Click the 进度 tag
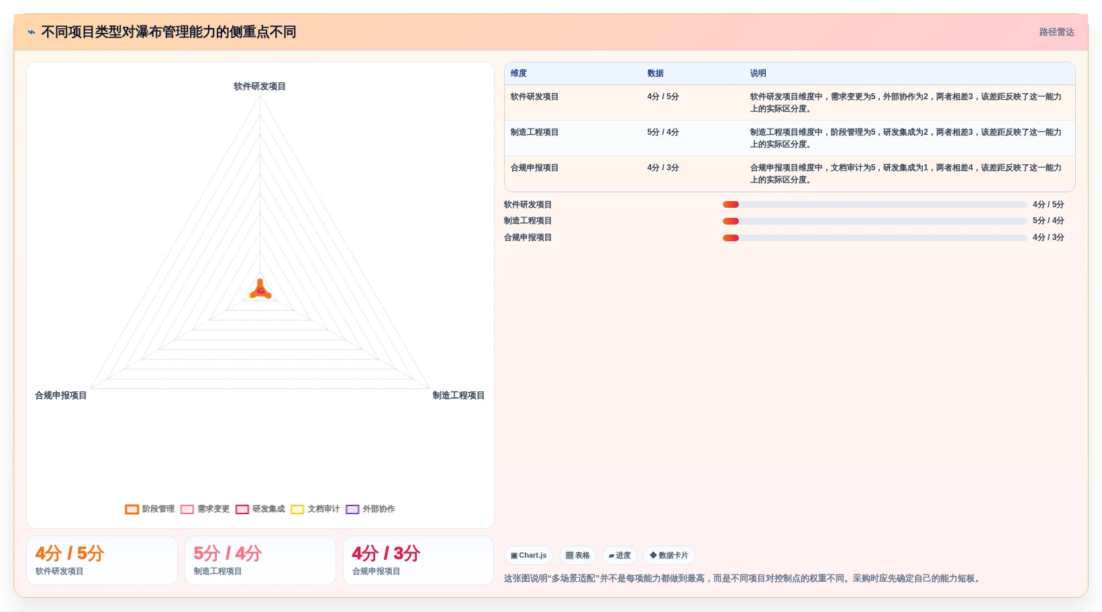Viewport: 1102px width, 612px height. (x=619, y=555)
